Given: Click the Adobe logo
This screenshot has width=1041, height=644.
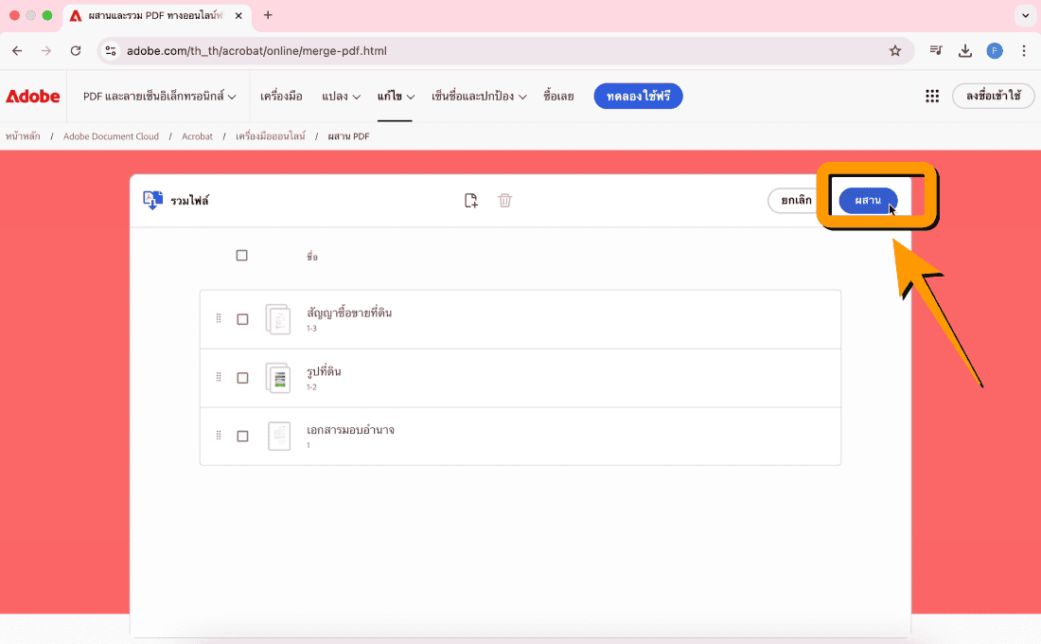Looking at the screenshot, I should pyautogui.click(x=33, y=97).
